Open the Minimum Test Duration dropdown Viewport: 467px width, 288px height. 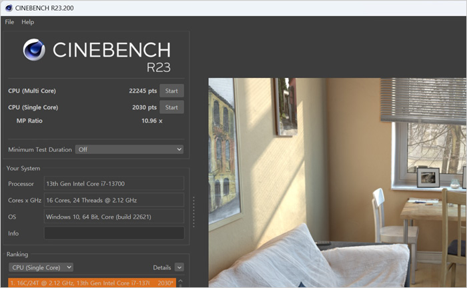(x=129, y=149)
